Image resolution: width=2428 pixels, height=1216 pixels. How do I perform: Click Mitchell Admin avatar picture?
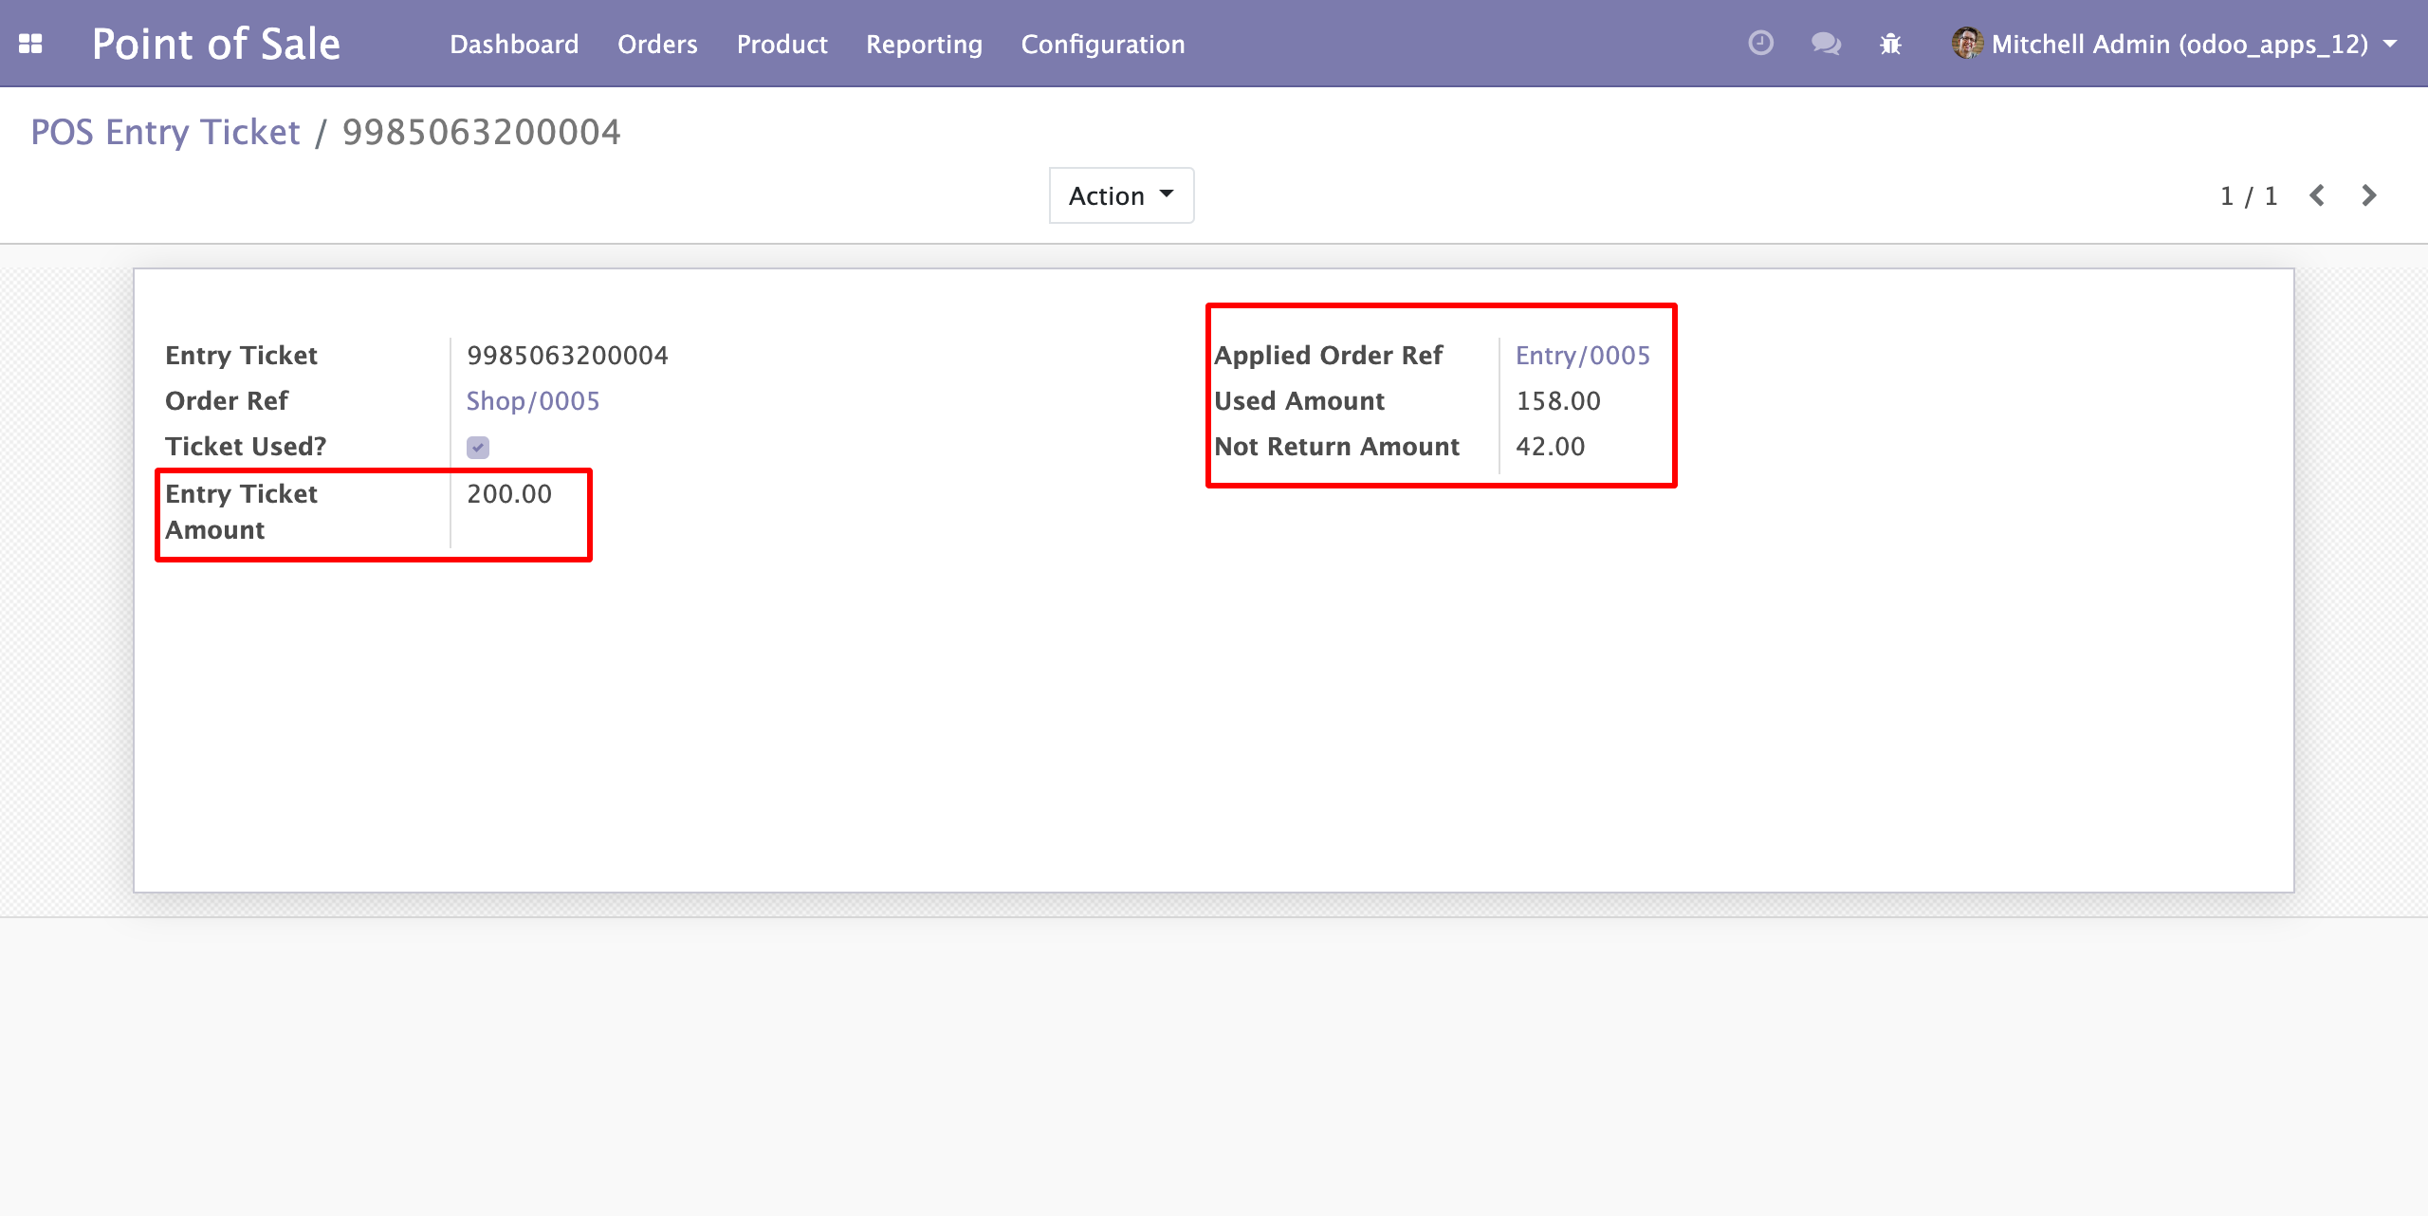[1967, 44]
